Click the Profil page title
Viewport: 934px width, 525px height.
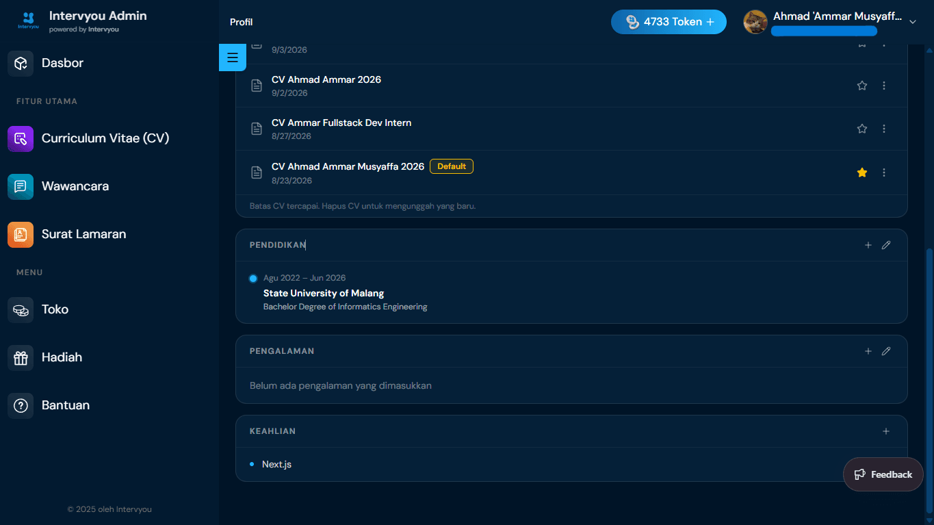(x=242, y=22)
